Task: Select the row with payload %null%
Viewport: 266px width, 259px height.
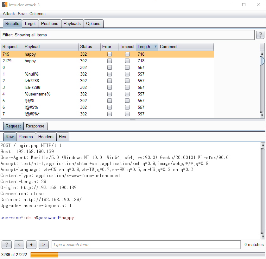Action: (107, 74)
